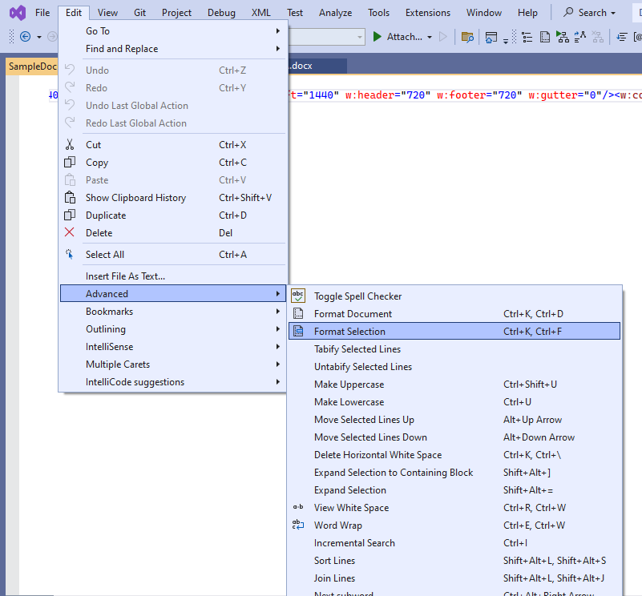Toggle Word Wrap for the editor
Screen dimensions: 642x596
pos(336,525)
